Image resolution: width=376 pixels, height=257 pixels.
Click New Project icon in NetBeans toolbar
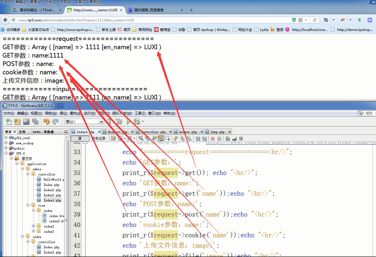coord(18,122)
